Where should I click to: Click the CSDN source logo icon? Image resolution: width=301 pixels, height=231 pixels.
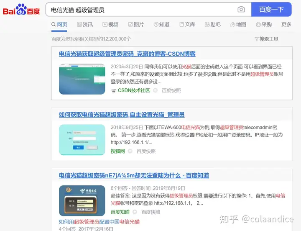[114, 91]
